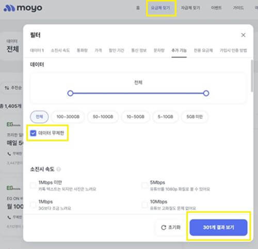Click the filter dialog's vertical scrollbar

coord(252,76)
